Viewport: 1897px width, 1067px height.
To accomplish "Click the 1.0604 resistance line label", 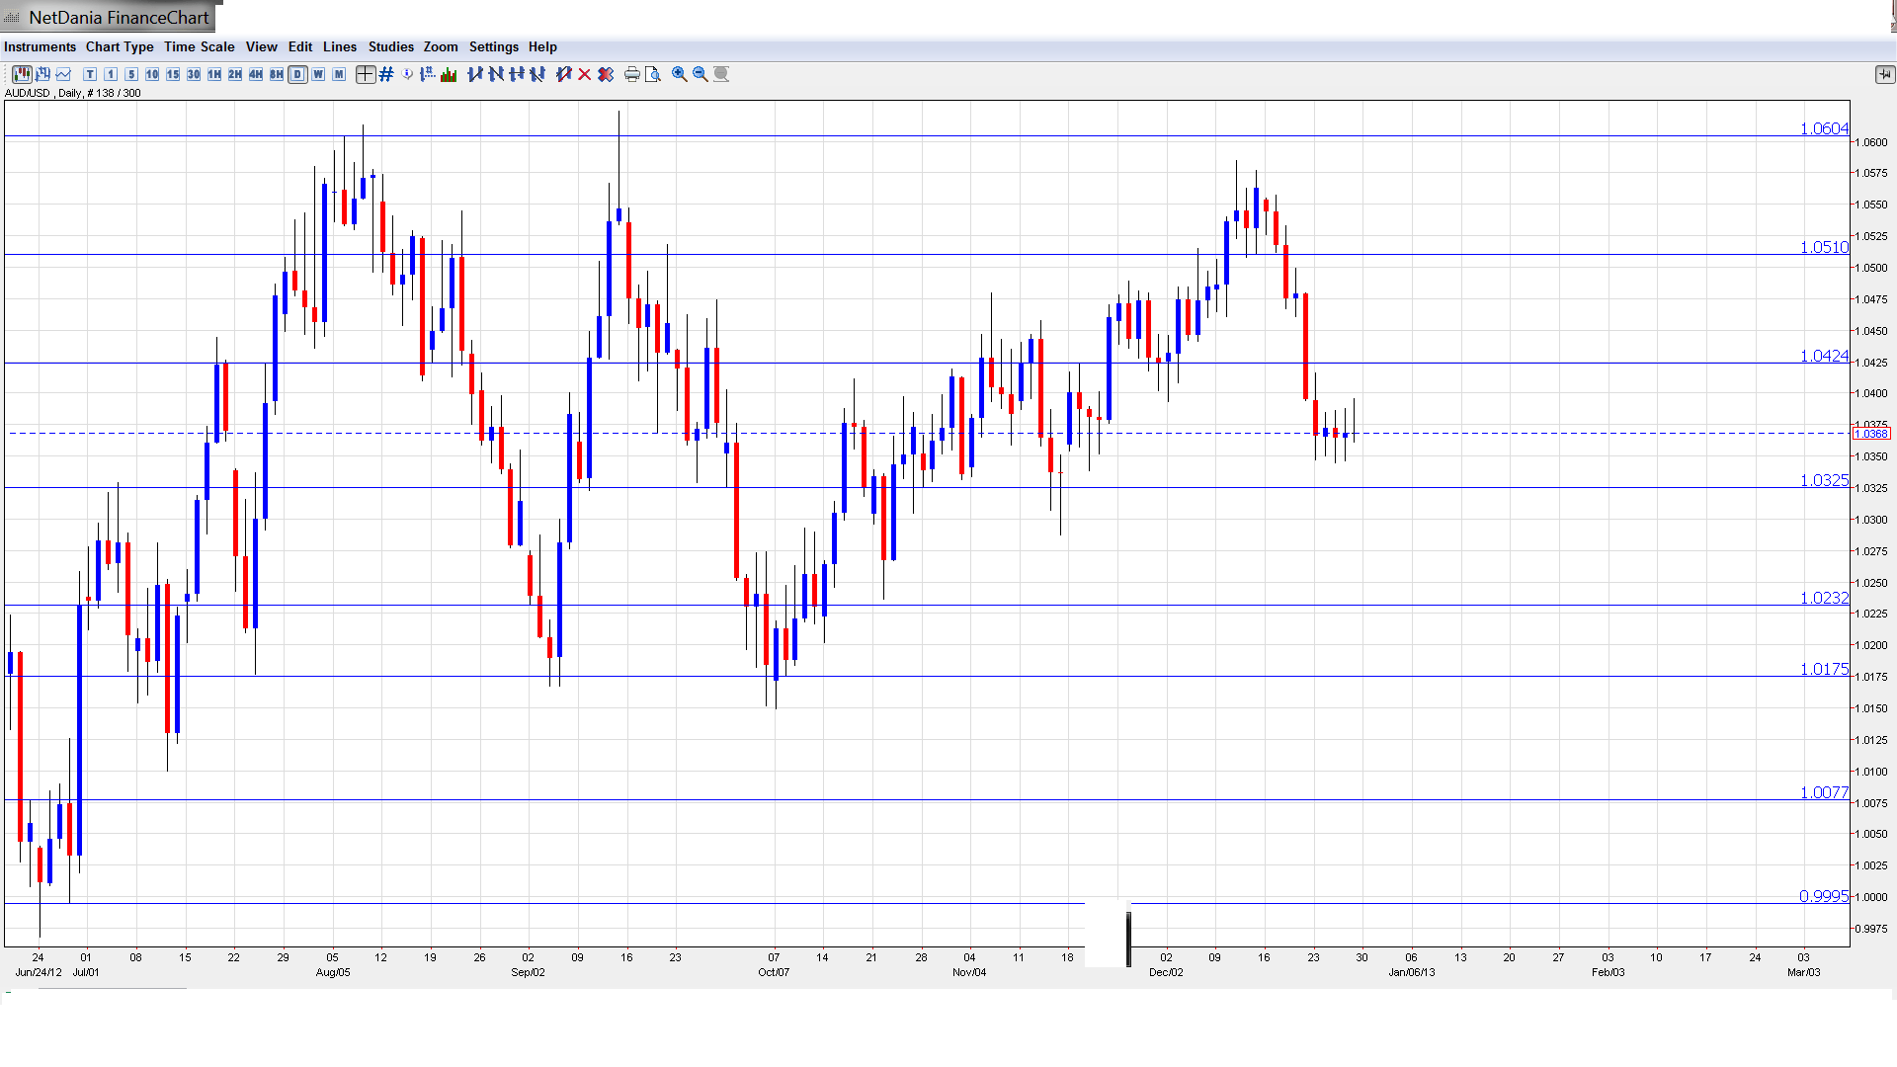I will click(x=1823, y=128).
